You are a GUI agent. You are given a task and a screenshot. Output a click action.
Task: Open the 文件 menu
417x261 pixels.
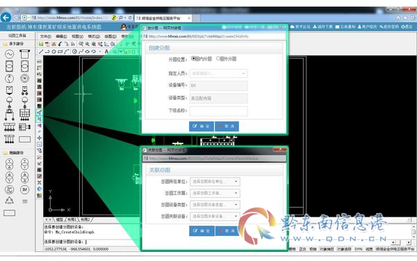46,36
